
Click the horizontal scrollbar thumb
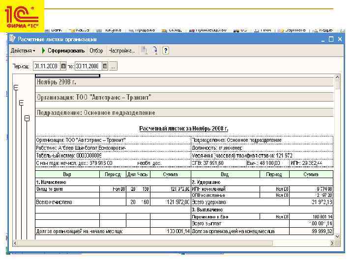(145, 243)
